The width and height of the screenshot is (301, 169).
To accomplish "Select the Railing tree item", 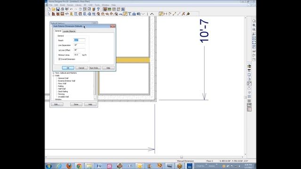I will [x=61, y=86].
